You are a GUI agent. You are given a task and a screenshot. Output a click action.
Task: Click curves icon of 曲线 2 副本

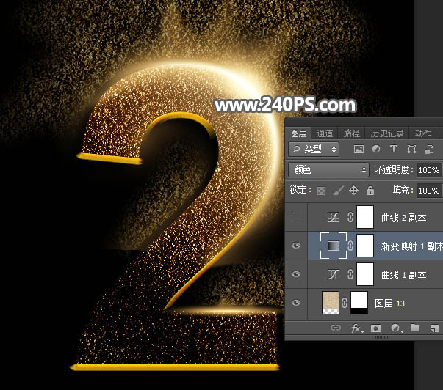(x=334, y=217)
